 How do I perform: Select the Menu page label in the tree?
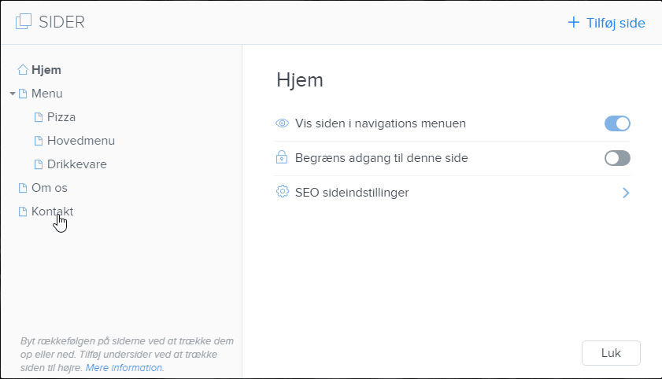46,94
